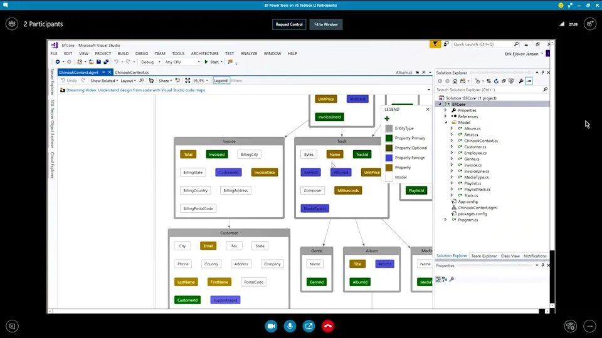This screenshot has height=338, width=602.
Task: Open the Layout dropdown
Action: point(128,81)
